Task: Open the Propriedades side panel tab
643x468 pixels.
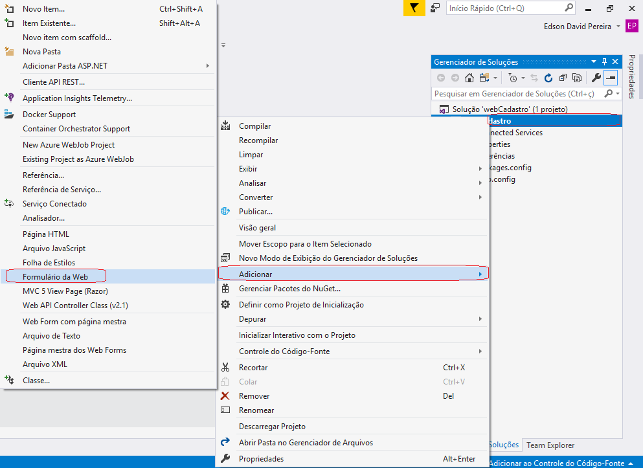Action: (x=633, y=76)
